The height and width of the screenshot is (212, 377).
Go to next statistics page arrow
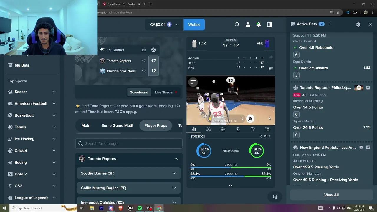tap(269, 136)
